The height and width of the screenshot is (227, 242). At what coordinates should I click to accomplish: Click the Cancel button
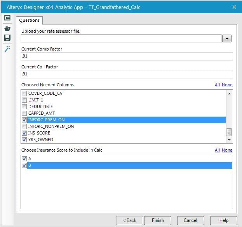[190, 220]
